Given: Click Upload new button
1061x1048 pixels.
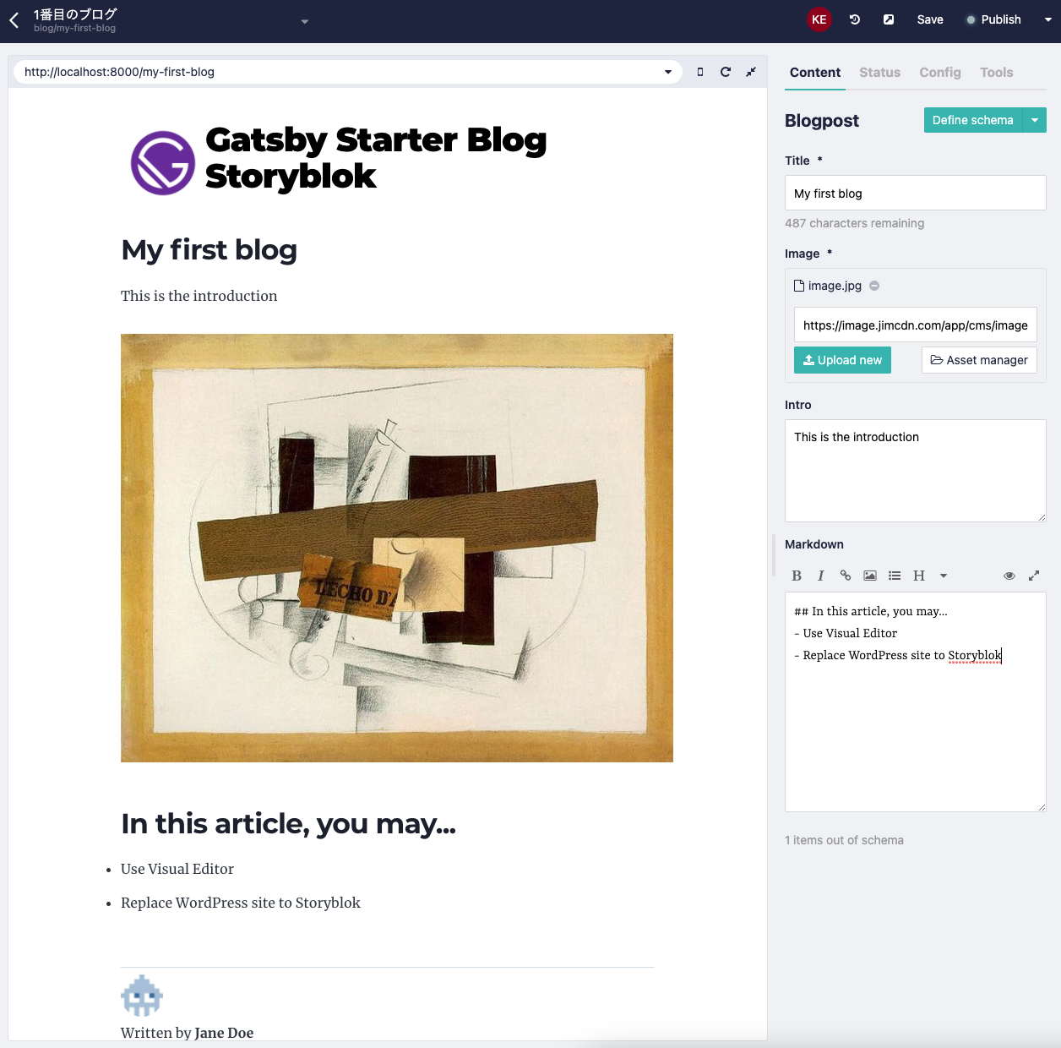Looking at the screenshot, I should click(842, 360).
